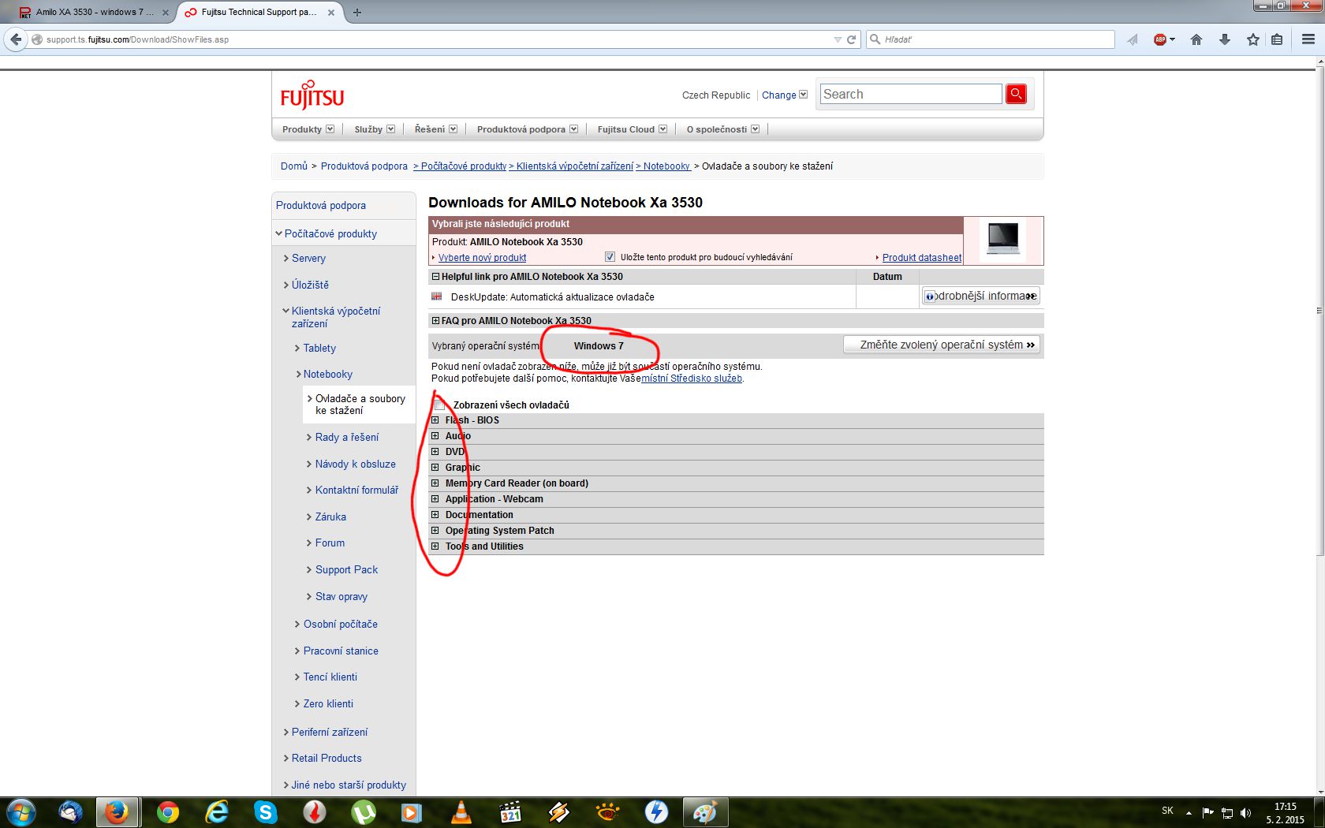Image resolution: width=1325 pixels, height=828 pixels.
Task: Click the AMILO notebook product image
Action: click(1003, 239)
